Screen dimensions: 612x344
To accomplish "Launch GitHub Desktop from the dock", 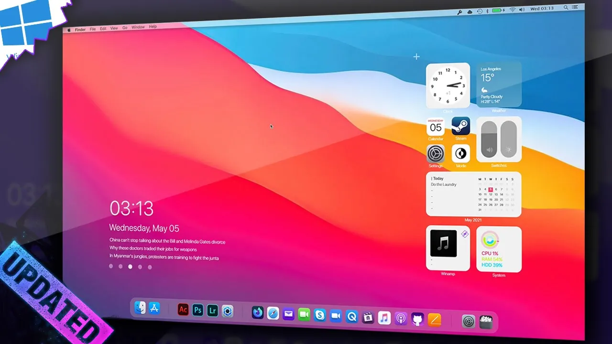I will [417, 319].
